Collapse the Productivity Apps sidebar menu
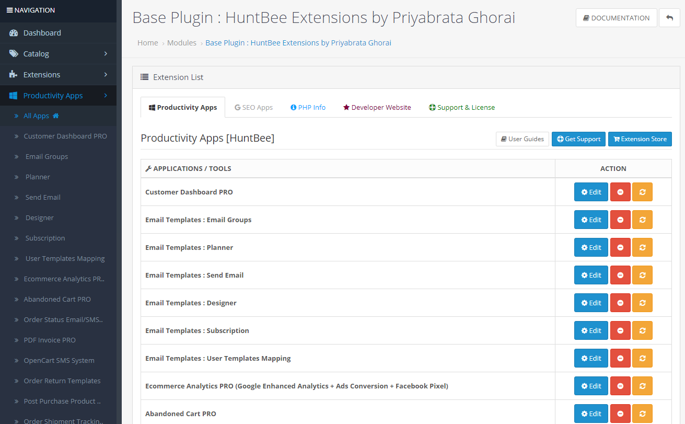685x424 pixels. pyautogui.click(x=58, y=95)
